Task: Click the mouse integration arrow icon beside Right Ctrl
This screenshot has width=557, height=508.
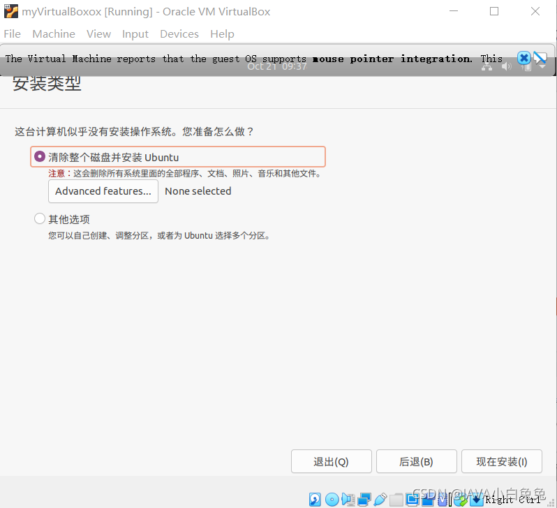Action: pyautogui.click(x=476, y=500)
